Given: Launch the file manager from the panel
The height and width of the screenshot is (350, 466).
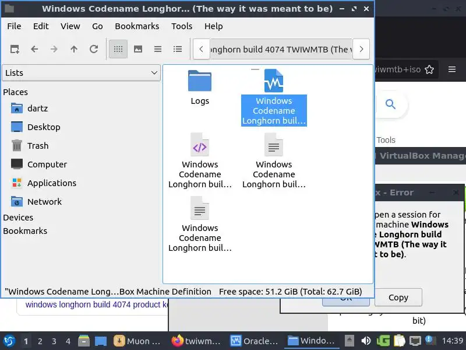Looking at the screenshot, I should coord(84,341).
